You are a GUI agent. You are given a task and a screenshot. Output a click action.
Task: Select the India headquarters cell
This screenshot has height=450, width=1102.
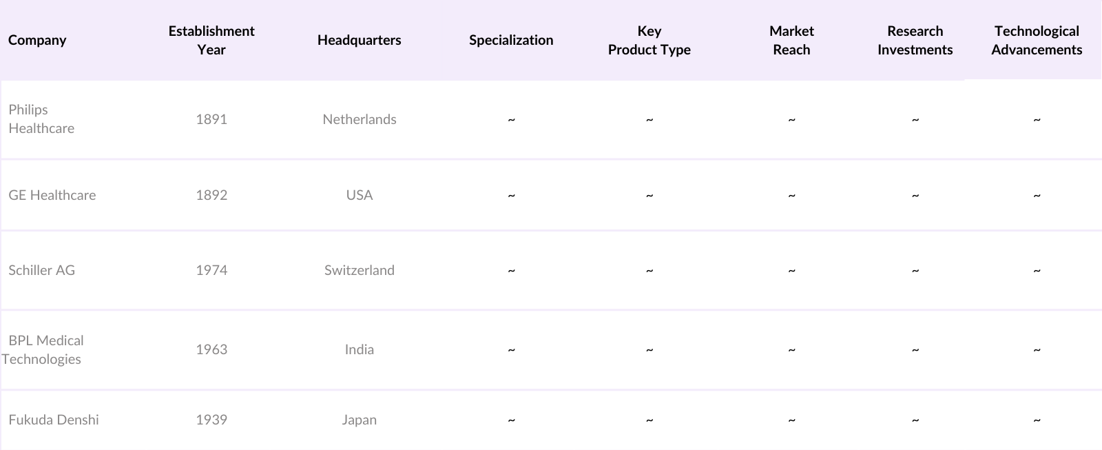[x=360, y=349]
